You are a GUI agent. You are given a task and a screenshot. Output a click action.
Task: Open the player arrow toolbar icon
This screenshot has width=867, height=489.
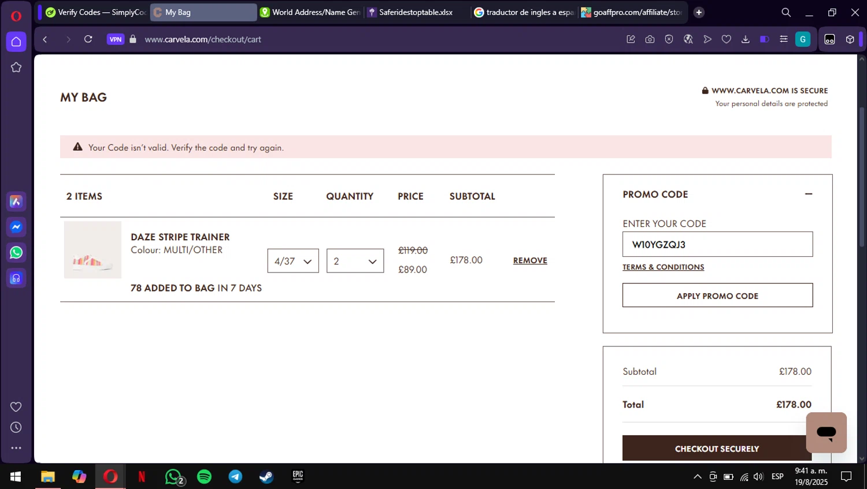click(x=707, y=39)
